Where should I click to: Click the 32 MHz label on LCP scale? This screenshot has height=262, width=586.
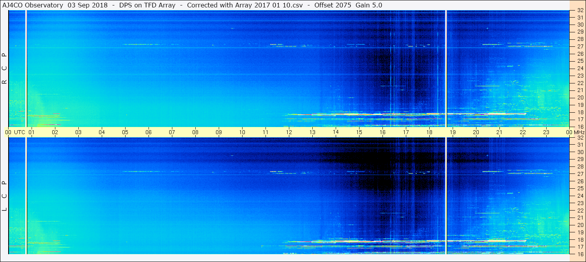click(580, 138)
